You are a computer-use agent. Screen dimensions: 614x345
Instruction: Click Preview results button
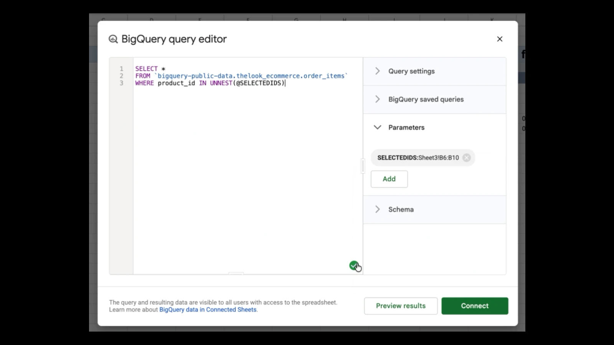coord(401,306)
